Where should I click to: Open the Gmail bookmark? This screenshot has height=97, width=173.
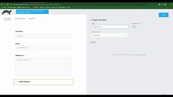tap(55, 7)
